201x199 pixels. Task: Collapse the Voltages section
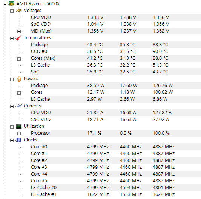point(12,11)
